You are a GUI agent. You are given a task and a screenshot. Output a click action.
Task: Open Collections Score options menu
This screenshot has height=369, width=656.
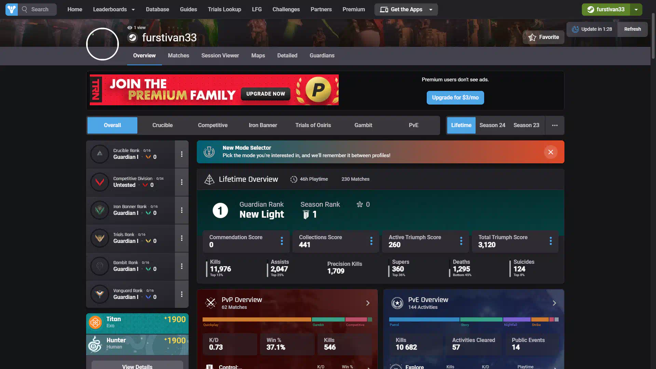[371, 241]
